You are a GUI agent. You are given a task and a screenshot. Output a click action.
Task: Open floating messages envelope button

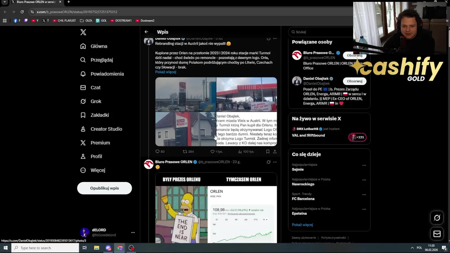click(437, 234)
